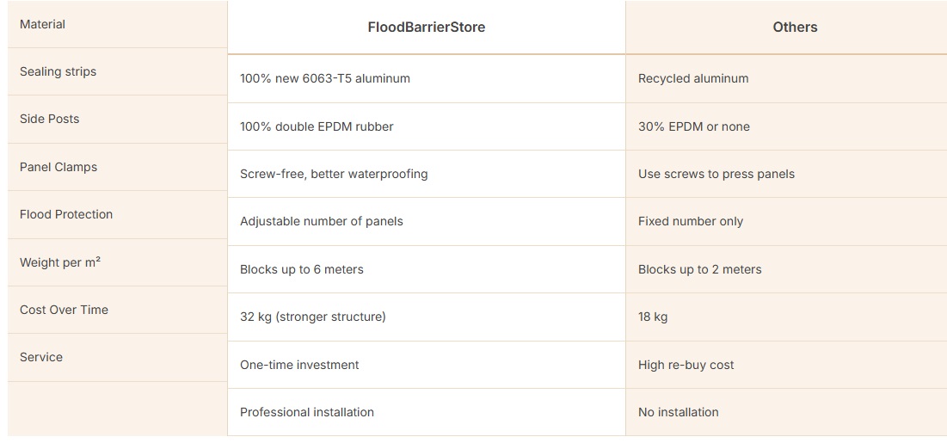Click the 32 kg stronger structure cell
This screenshot has width=947, height=443.
[x=313, y=317]
